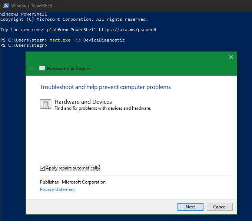Click the small Hardware and Devices header icon

(x=42, y=68)
